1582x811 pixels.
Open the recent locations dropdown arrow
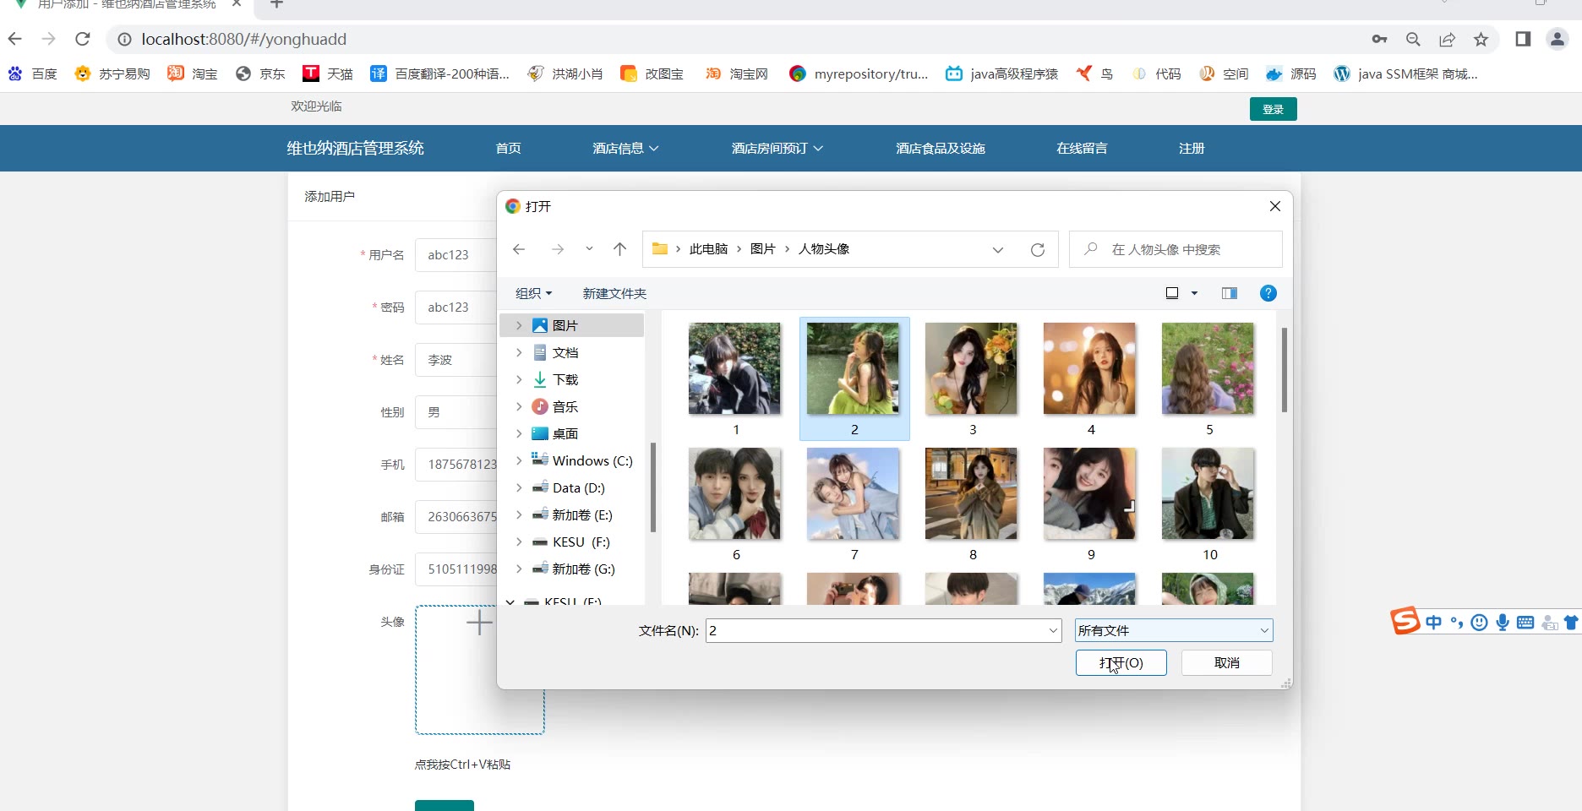[x=589, y=249]
